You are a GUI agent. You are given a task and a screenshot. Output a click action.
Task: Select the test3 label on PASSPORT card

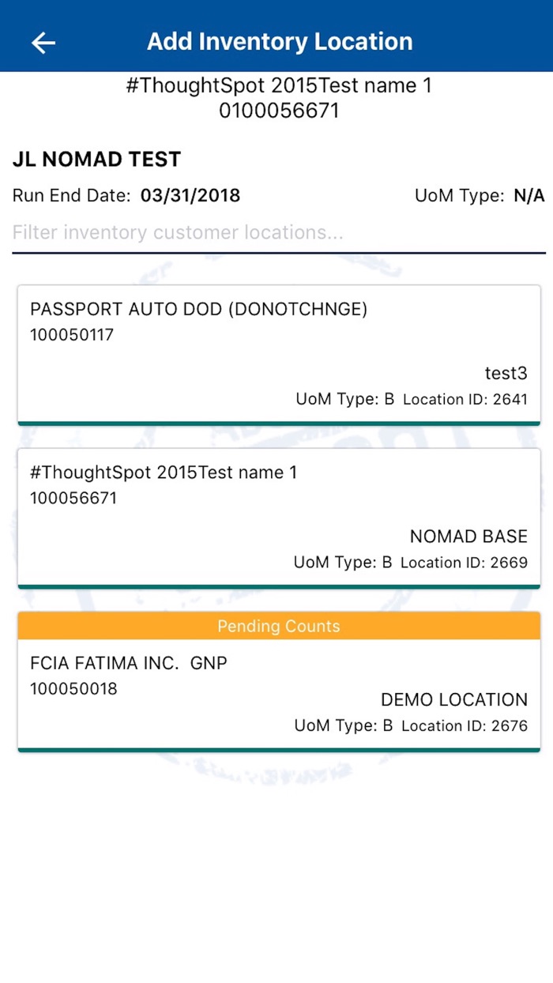[506, 373]
